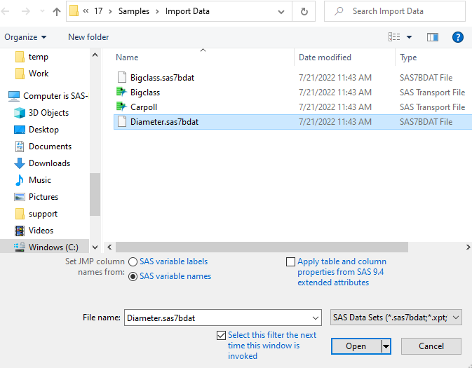Screen dimensions: 472x368
Task: Navigate to Samples breadcrumb
Action: point(134,11)
